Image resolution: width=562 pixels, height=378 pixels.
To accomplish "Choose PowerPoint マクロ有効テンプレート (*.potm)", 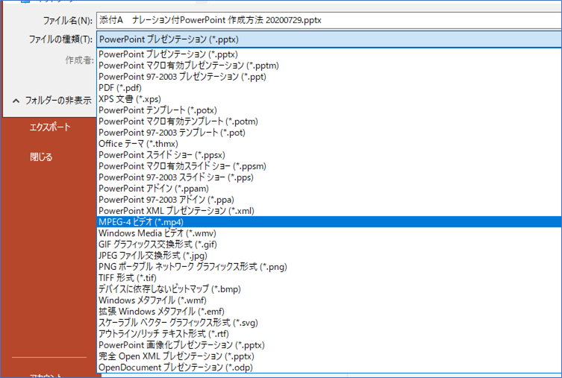I will [329, 122].
